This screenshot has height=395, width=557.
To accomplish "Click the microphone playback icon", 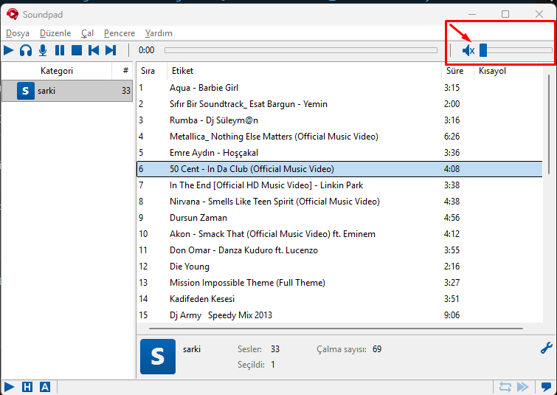I will pos(43,50).
